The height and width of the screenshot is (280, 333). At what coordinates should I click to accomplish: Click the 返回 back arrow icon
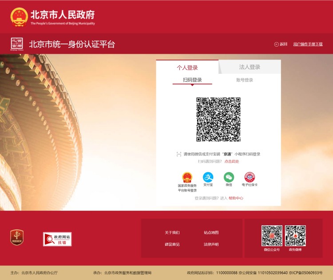(x=277, y=44)
